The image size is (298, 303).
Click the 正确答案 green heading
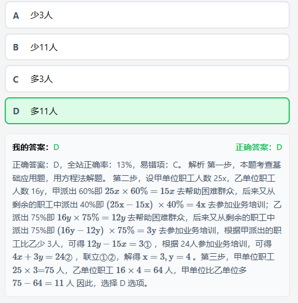point(254,147)
